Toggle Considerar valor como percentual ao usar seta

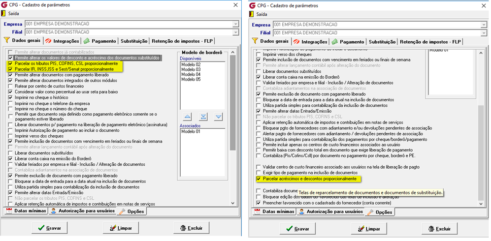(11, 92)
